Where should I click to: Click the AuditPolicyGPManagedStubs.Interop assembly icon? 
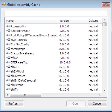pyautogui.click(x=8, y=35)
